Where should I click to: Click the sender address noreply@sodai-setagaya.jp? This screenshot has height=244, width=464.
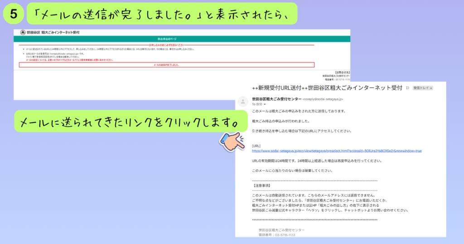point(323,99)
